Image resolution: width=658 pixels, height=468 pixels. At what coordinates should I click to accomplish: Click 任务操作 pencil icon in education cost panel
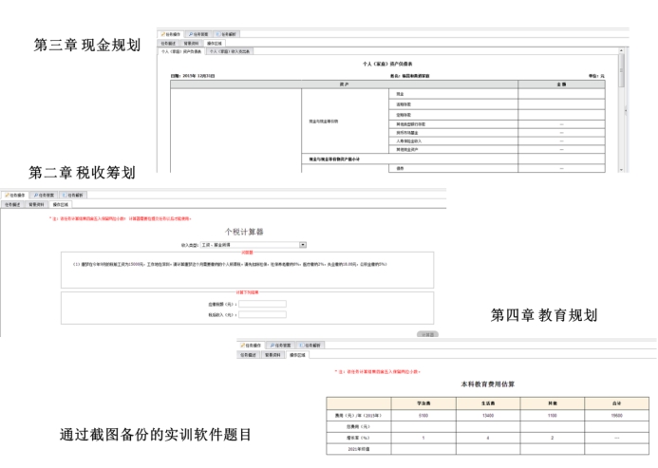click(x=243, y=346)
